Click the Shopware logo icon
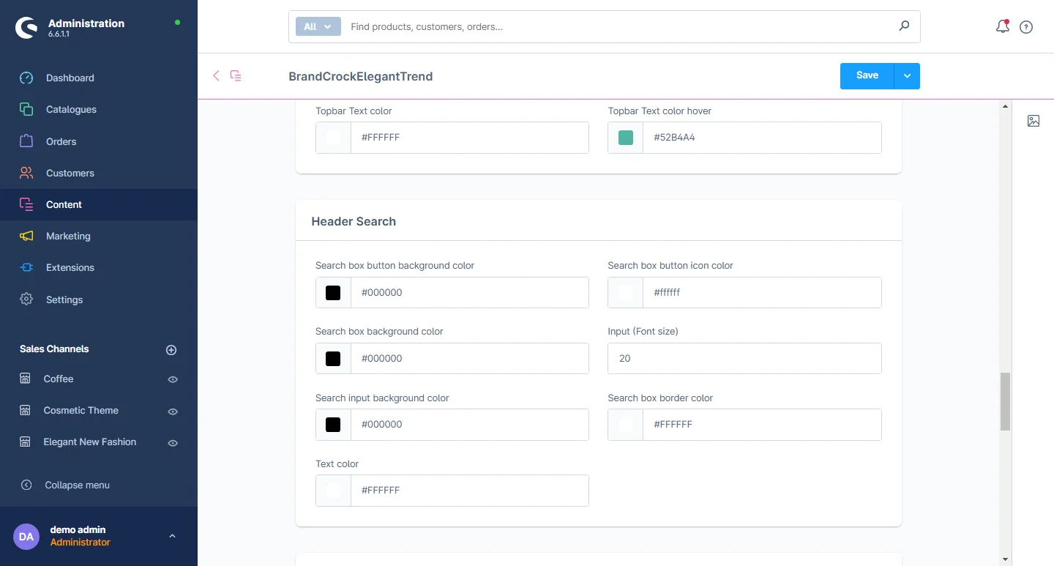This screenshot has height=566, width=1054. pos(26,28)
